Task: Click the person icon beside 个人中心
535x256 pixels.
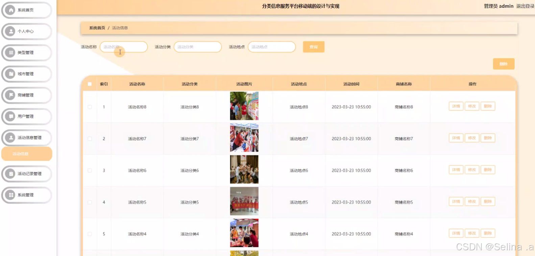Action: pyautogui.click(x=10, y=31)
